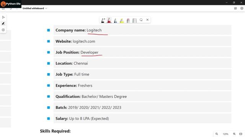The width and height of the screenshot is (245, 137).
Task: Select the red pen in the ink toolbar
Action: 109,20
